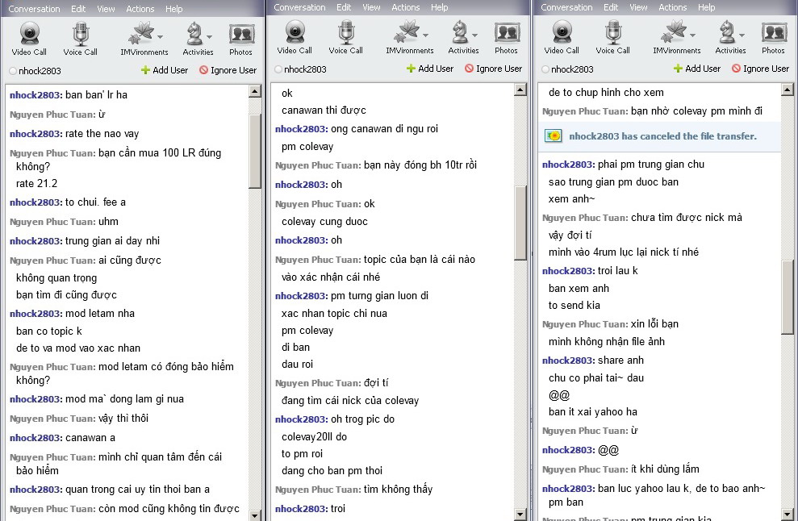This screenshot has width=798, height=521.
Task: Expand IMVironments dropdown arrow in left window
Action: [161, 36]
